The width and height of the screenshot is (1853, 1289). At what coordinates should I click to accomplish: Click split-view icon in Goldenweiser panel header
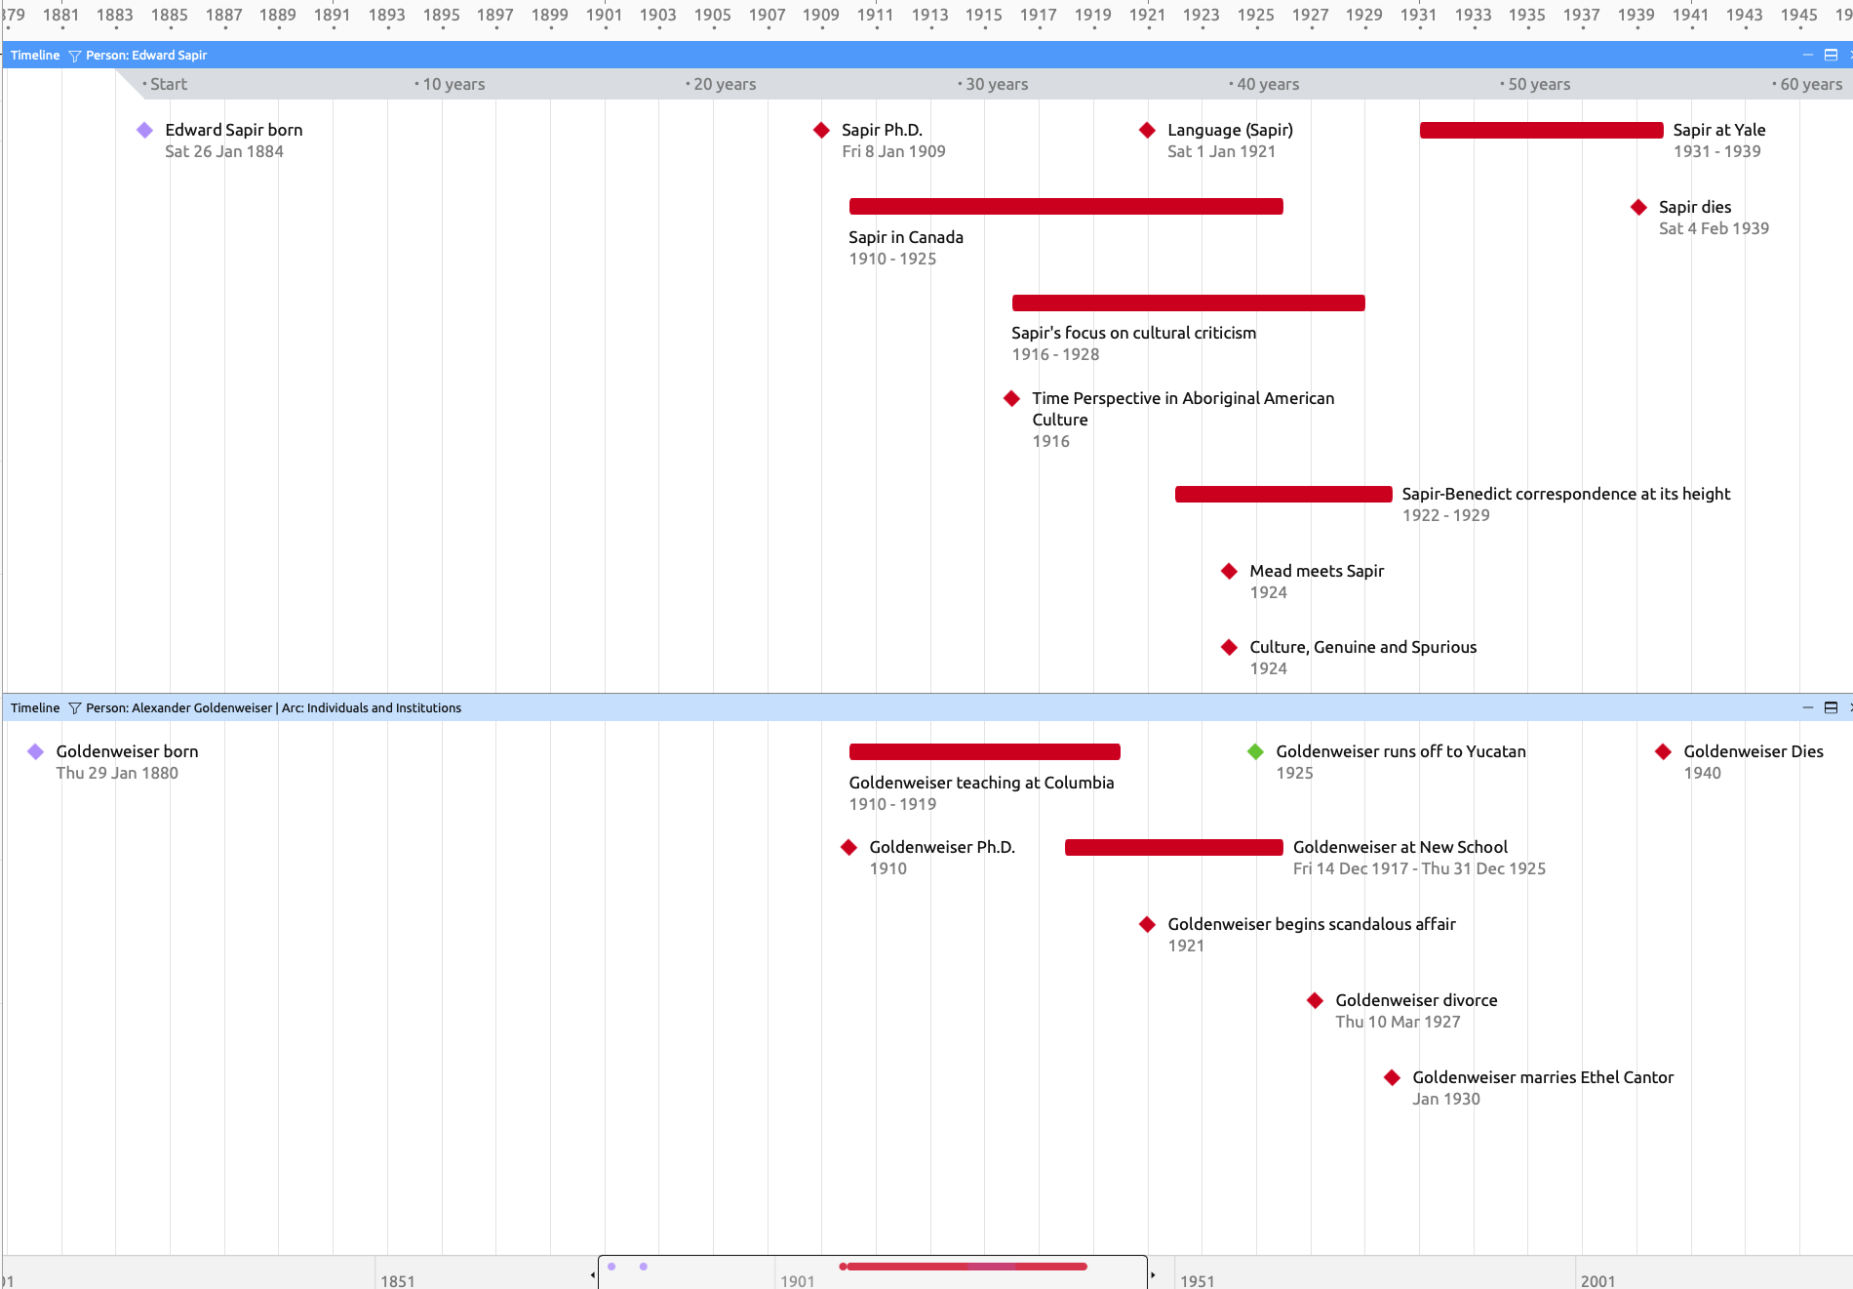[x=1831, y=708]
